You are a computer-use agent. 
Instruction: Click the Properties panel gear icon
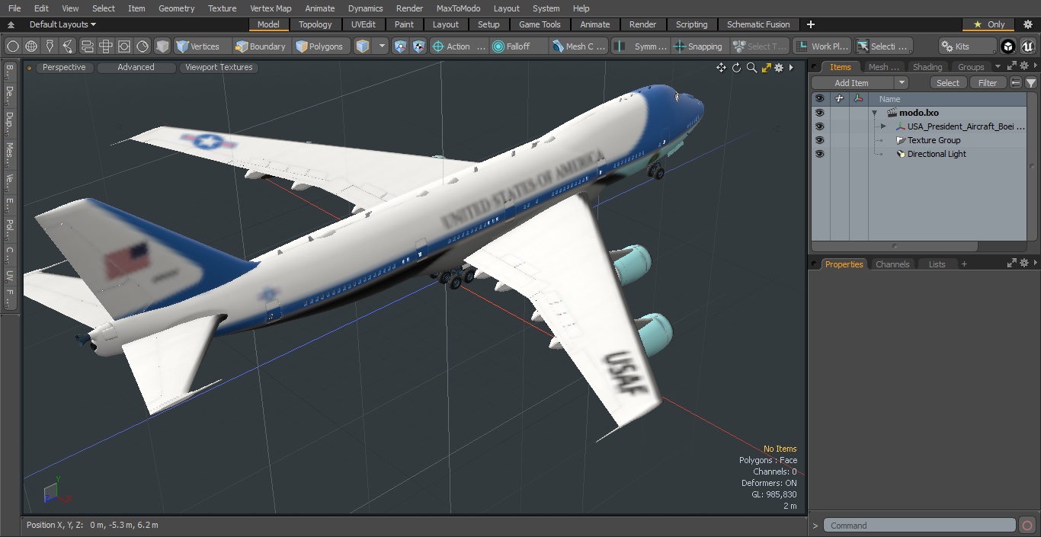[x=1023, y=264]
